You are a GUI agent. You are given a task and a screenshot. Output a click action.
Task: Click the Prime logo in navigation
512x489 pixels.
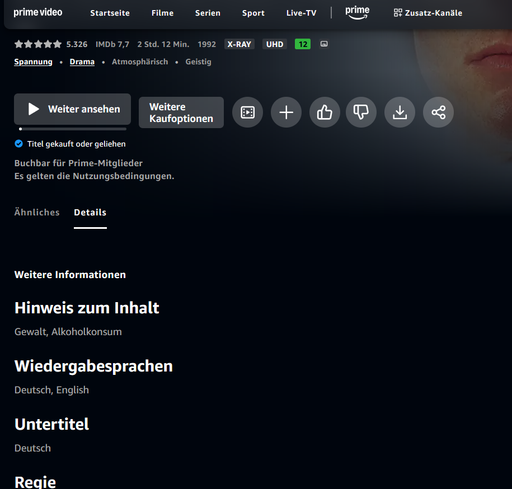click(x=357, y=13)
